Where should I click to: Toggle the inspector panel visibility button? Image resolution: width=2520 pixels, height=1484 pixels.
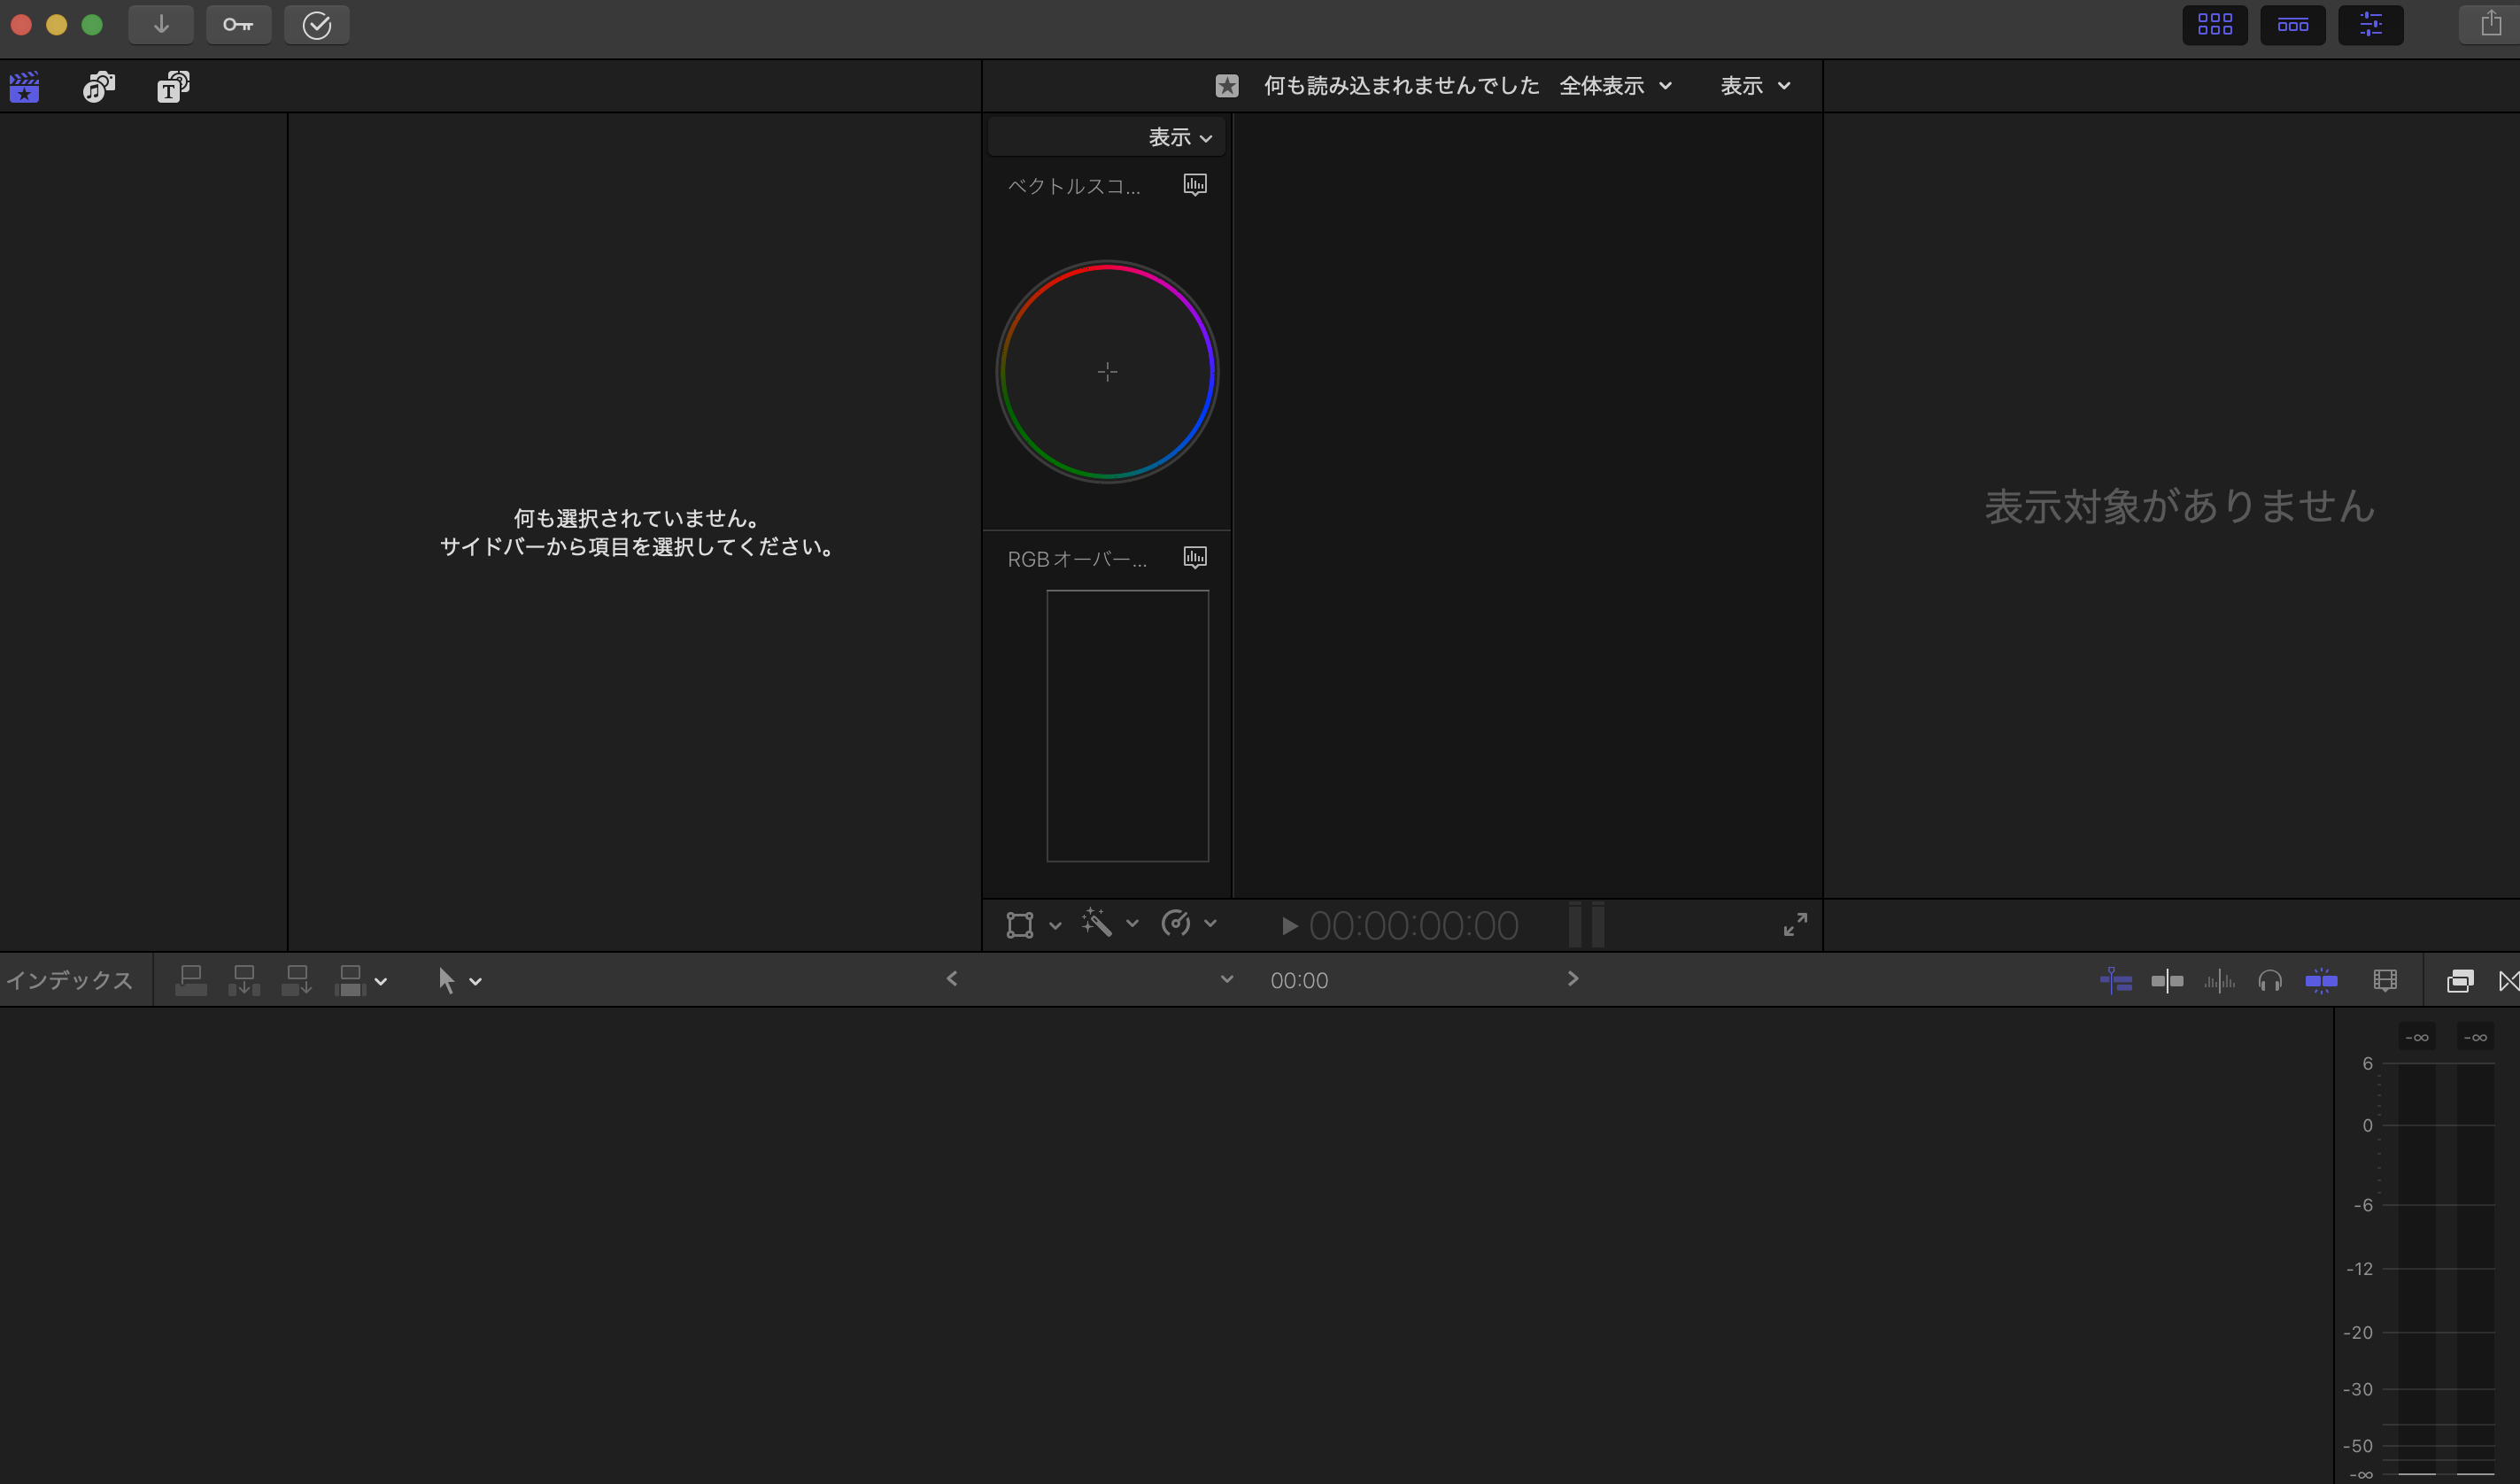tap(2370, 25)
